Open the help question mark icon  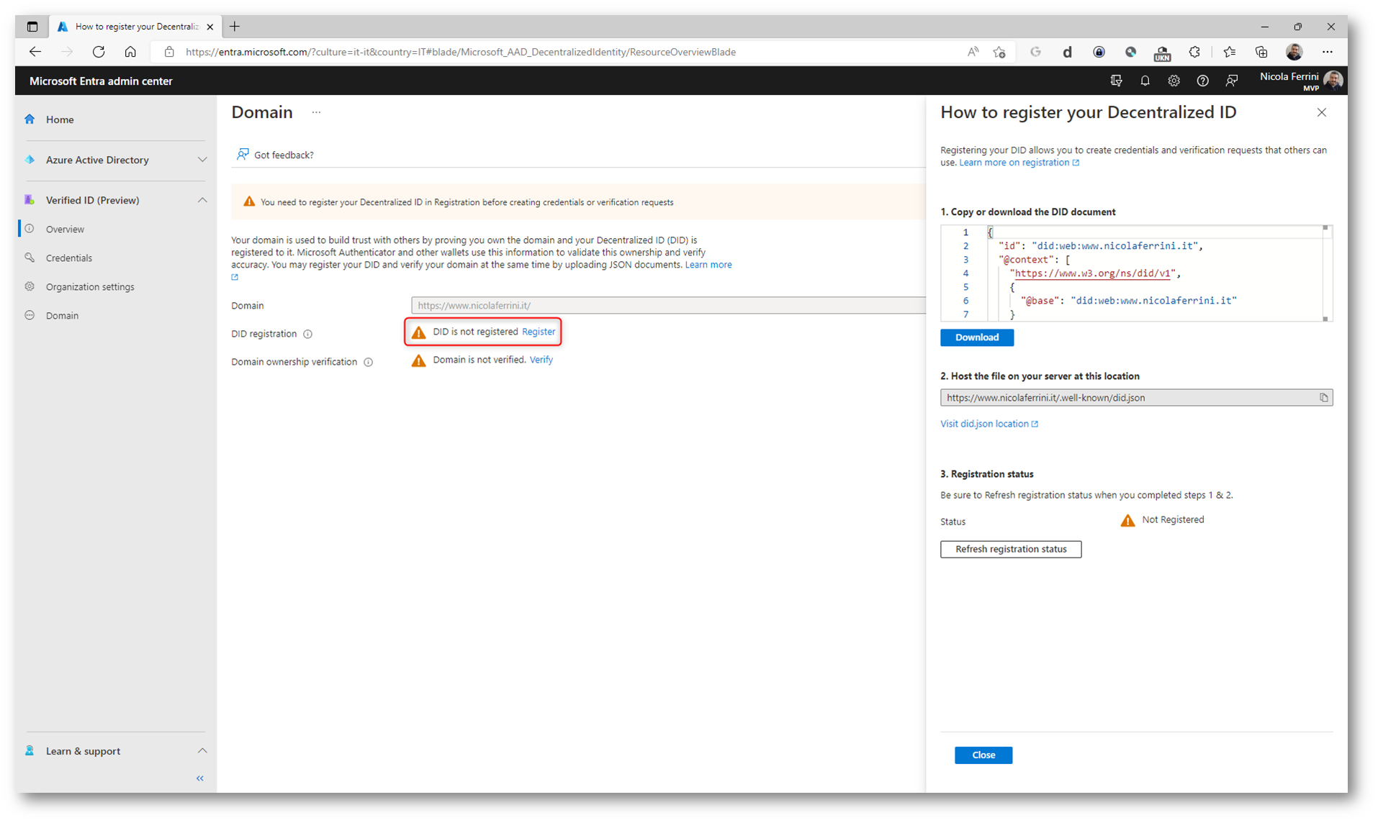[x=1202, y=81]
